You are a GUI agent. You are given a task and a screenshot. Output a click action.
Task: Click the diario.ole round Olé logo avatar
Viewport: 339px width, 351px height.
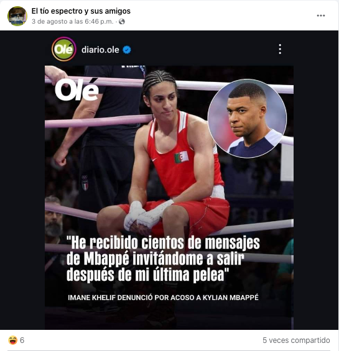tap(64, 49)
